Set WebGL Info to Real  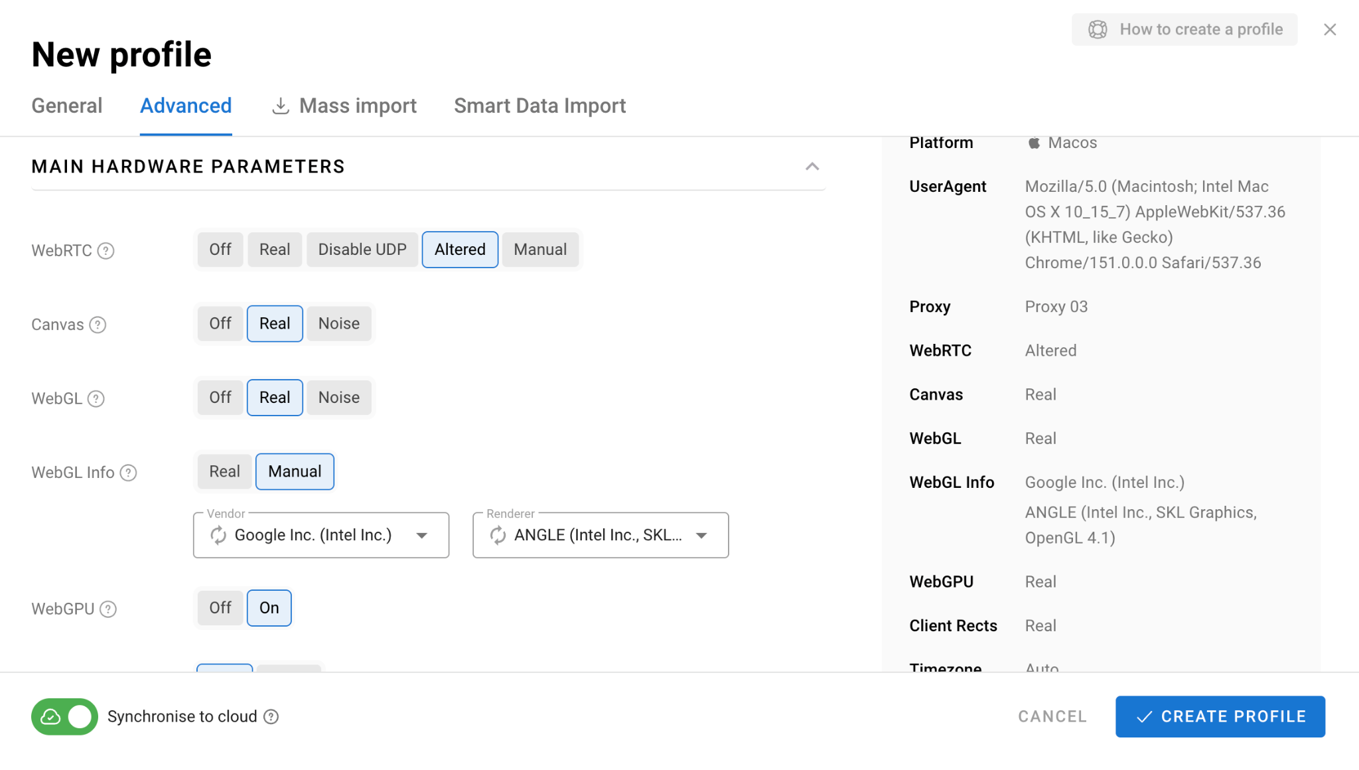click(x=225, y=472)
